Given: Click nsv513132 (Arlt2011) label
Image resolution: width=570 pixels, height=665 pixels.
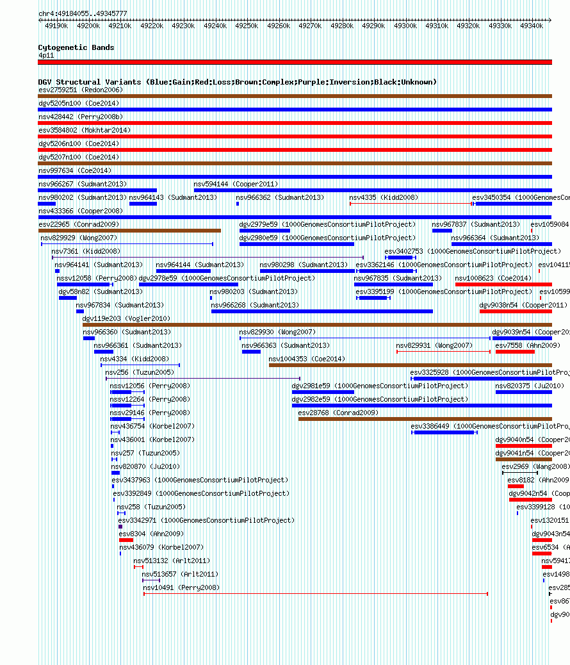Looking at the screenshot, I should (172, 561).
